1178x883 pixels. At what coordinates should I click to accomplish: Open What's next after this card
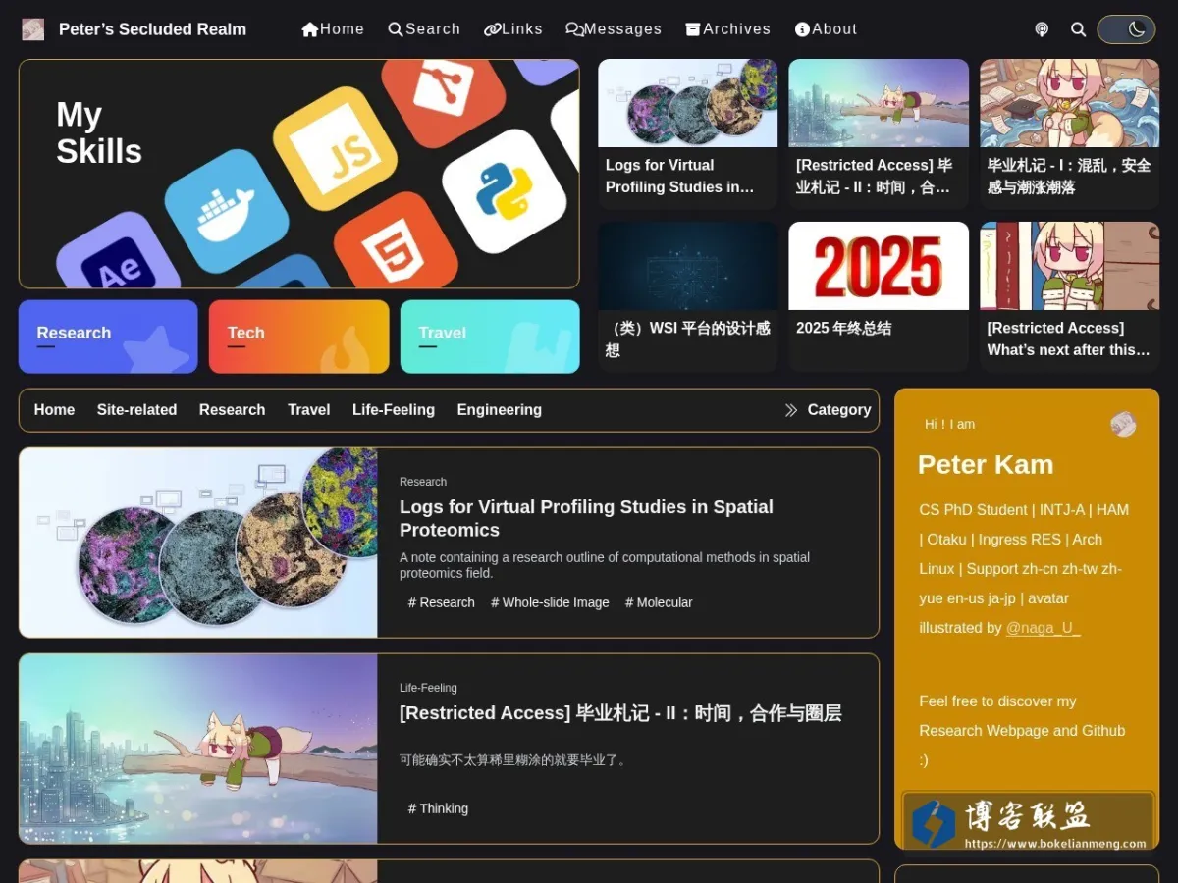pyautogui.click(x=1069, y=297)
